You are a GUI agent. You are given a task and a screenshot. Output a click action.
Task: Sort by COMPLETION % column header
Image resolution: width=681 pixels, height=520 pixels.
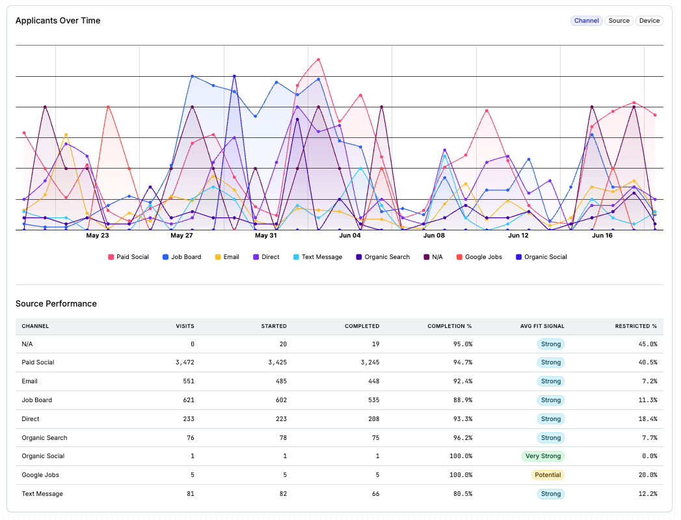point(449,326)
